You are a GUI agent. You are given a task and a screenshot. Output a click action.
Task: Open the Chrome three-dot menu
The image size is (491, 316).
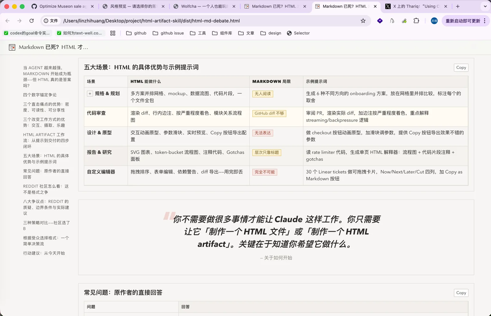pyautogui.click(x=485, y=21)
